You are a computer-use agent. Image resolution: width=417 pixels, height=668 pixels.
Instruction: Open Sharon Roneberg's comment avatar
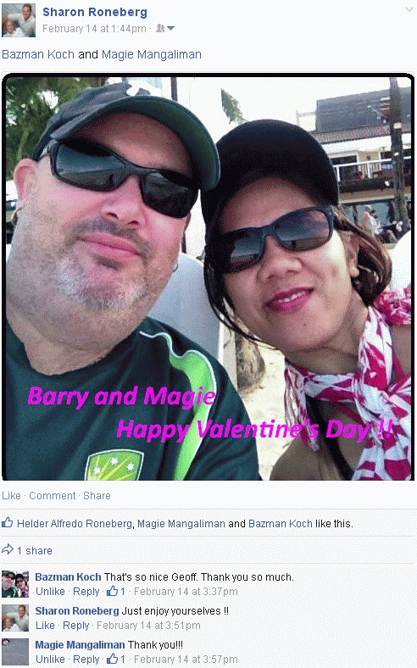[x=15, y=618]
